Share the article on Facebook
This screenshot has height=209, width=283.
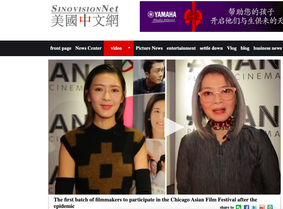click(x=247, y=207)
